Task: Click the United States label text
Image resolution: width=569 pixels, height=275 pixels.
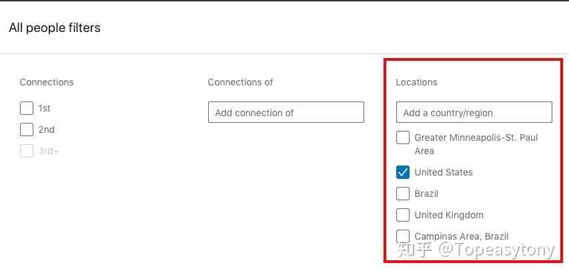Action: (x=444, y=172)
